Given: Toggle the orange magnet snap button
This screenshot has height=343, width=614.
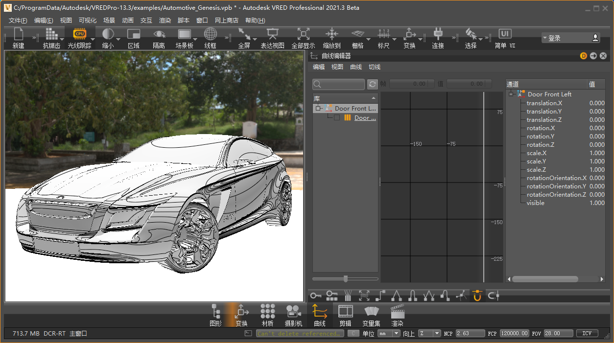Looking at the screenshot, I should click(477, 296).
